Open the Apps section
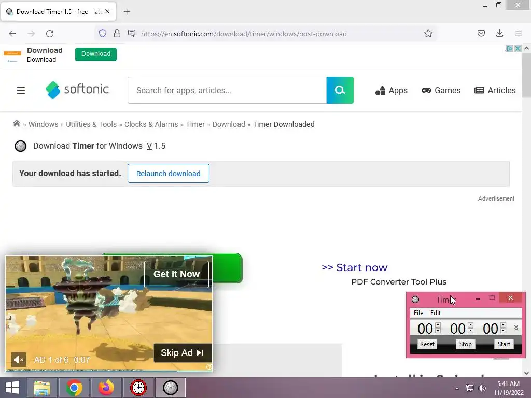531x398 pixels. tap(392, 90)
